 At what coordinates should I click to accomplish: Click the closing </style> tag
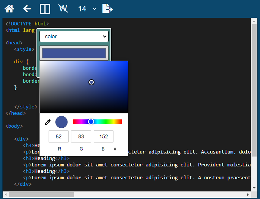[26, 107]
